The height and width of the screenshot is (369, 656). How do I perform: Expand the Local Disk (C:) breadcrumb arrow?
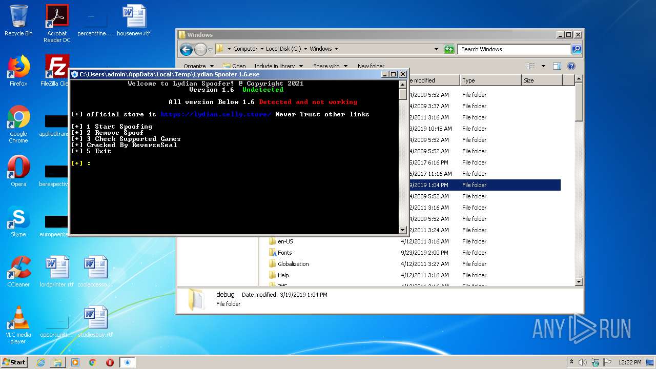point(305,49)
